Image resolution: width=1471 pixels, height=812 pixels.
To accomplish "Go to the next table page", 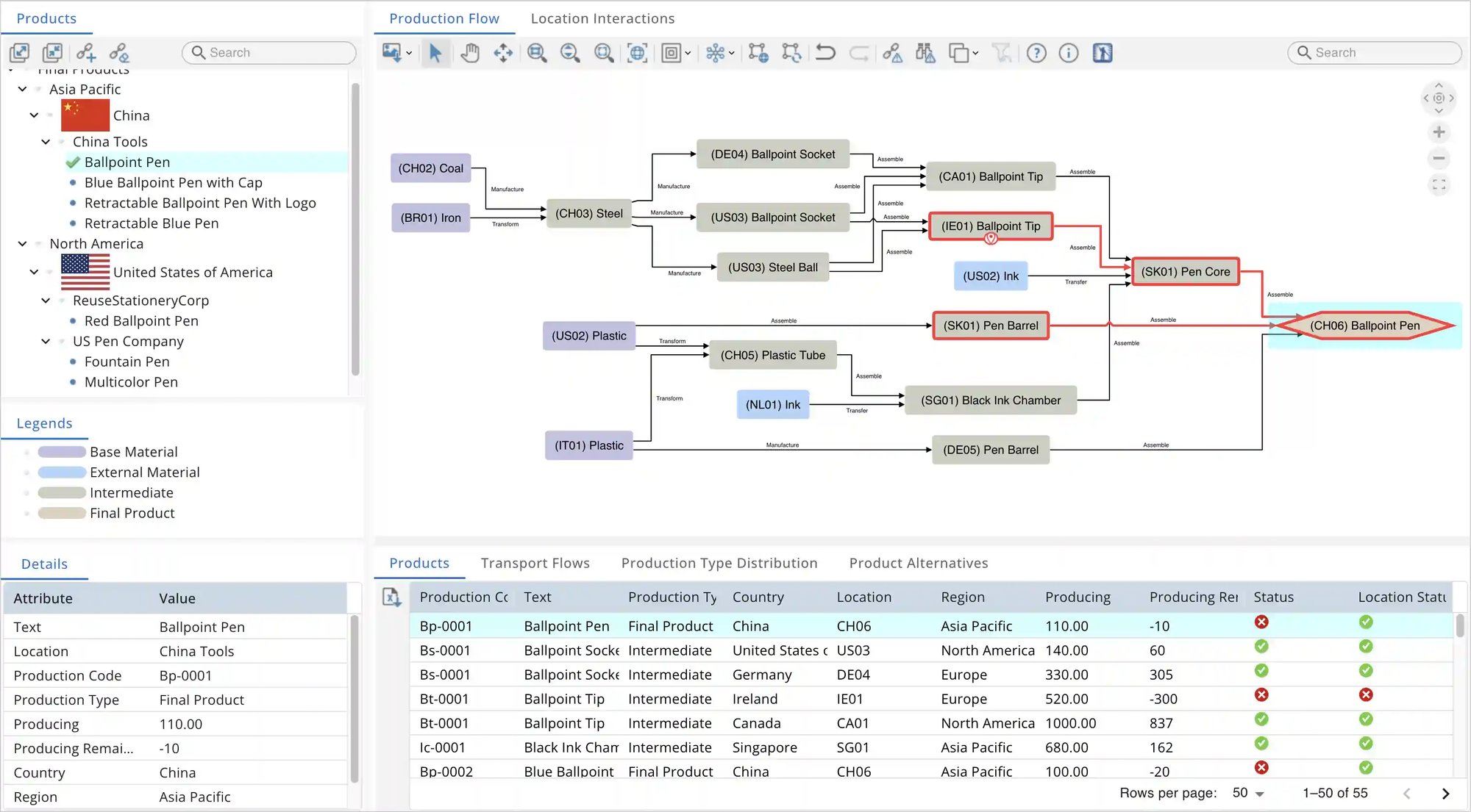I will [1445, 794].
